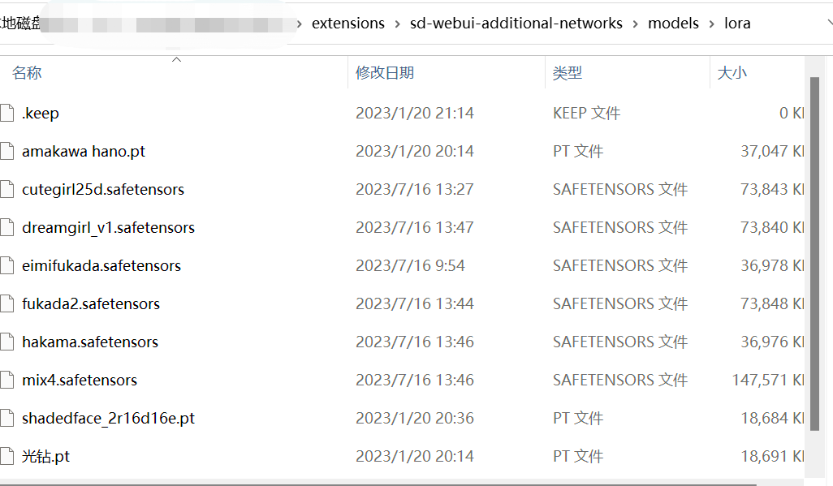Expand the chevron after extensions in path
Image resolution: width=833 pixels, height=486 pixels.
click(x=397, y=24)
